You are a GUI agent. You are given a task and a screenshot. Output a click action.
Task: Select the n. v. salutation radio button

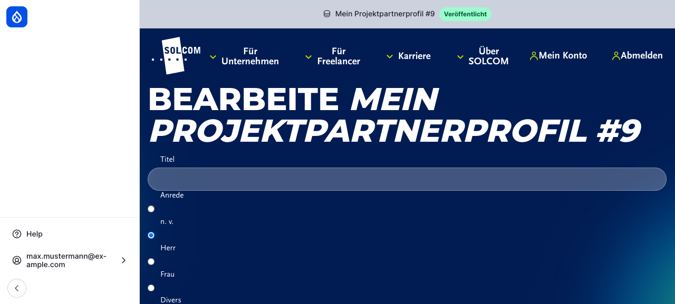click(x=151, y=209)
